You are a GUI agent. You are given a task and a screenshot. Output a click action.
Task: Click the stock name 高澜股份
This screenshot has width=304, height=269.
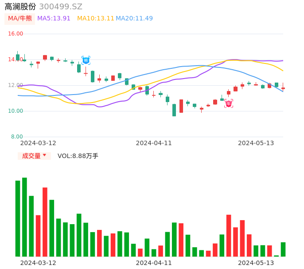pyautogui.click(x=20, y=7)
